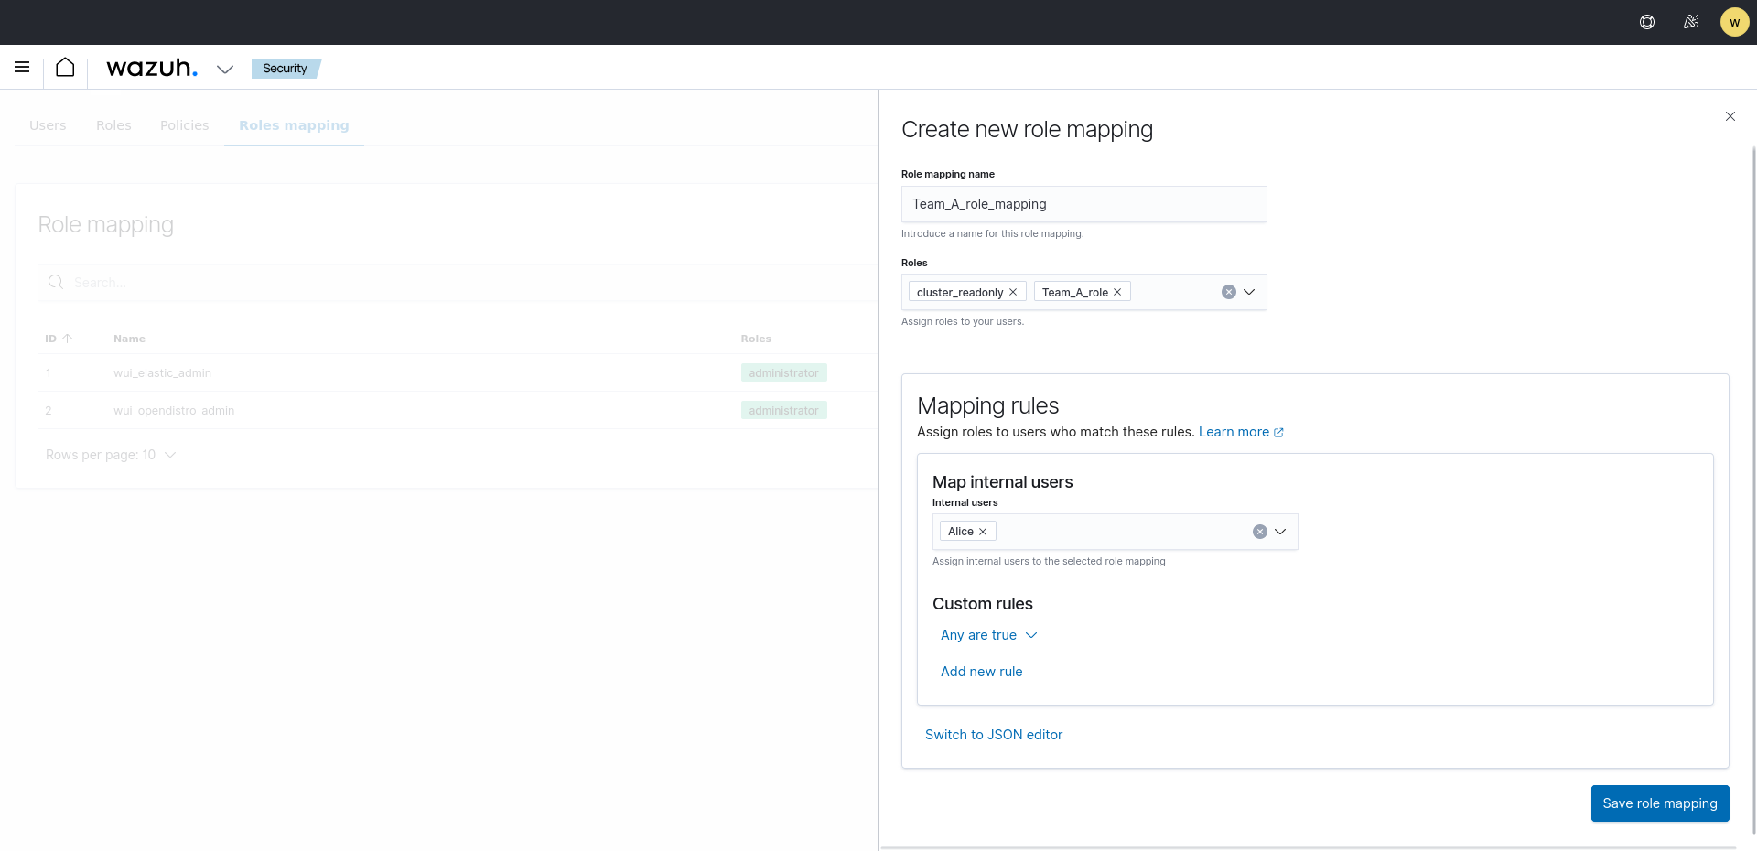Switch to the Policies tab
The image size is (1757, 851).
coord(184,125)
